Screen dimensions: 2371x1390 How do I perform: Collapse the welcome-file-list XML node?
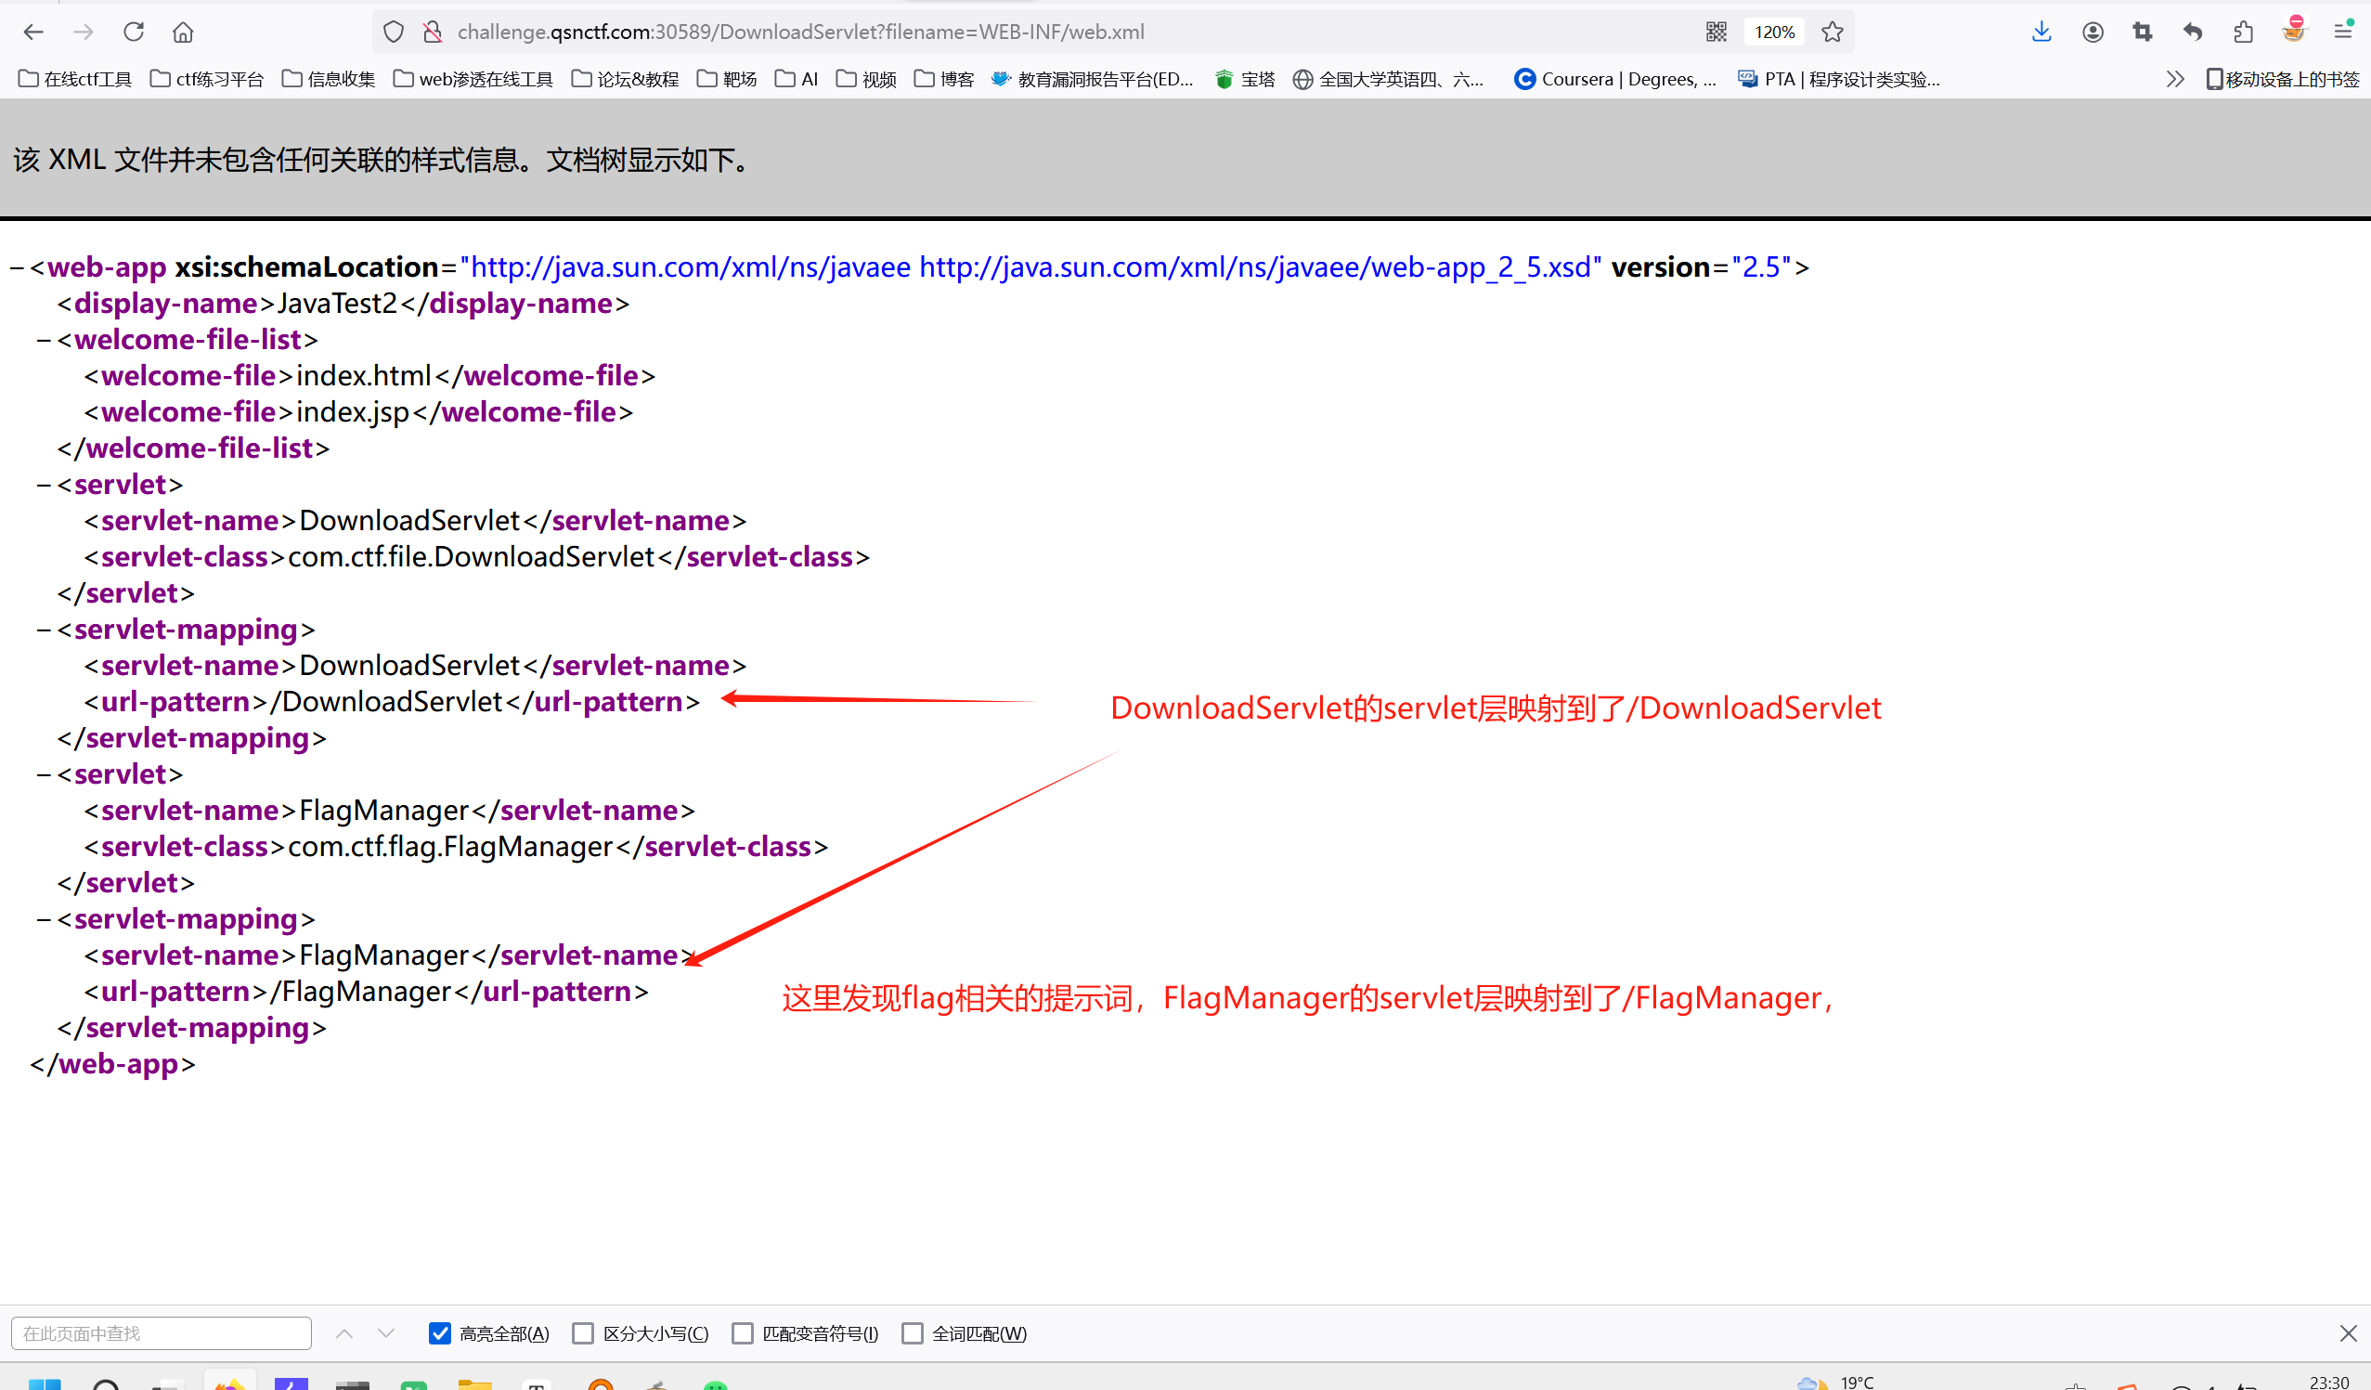44,340
